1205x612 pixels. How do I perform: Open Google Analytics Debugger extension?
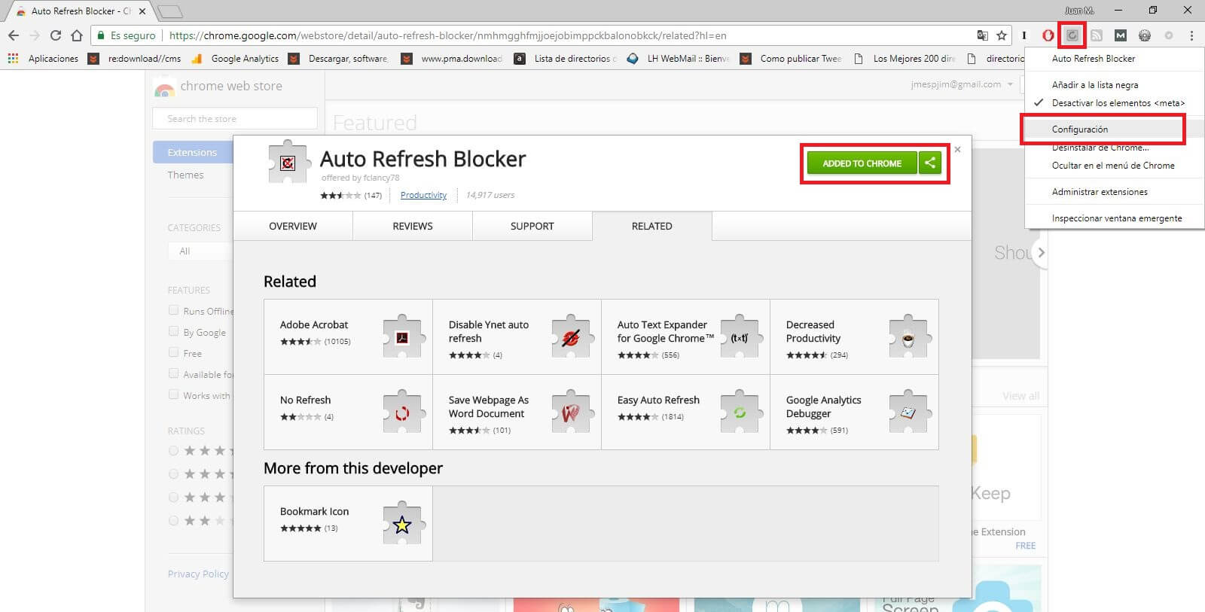(x=854, y=412)
